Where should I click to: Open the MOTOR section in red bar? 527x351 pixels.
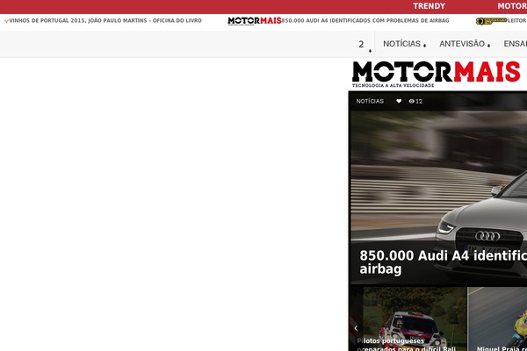[x=512, y=6]
